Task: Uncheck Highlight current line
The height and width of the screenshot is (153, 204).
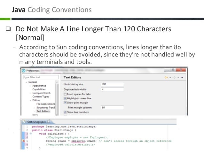Action: click(x=65, y=98)
